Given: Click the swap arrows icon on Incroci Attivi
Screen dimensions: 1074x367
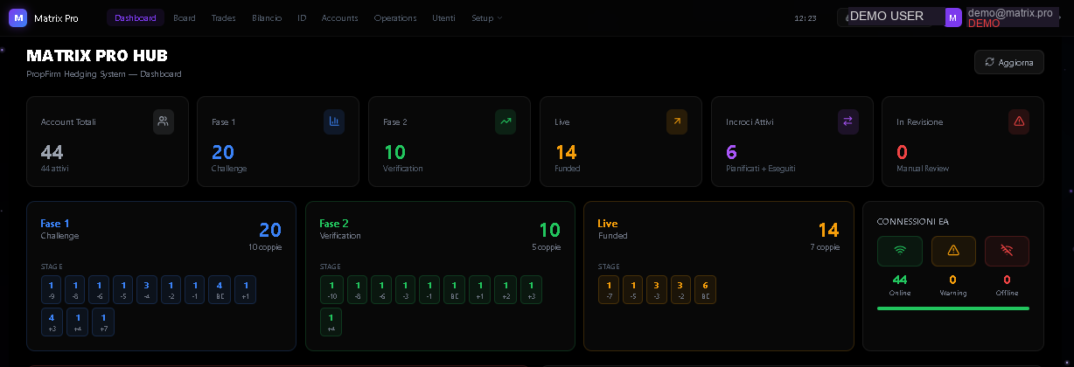Looking at the screenshot, I should point(847,121).
